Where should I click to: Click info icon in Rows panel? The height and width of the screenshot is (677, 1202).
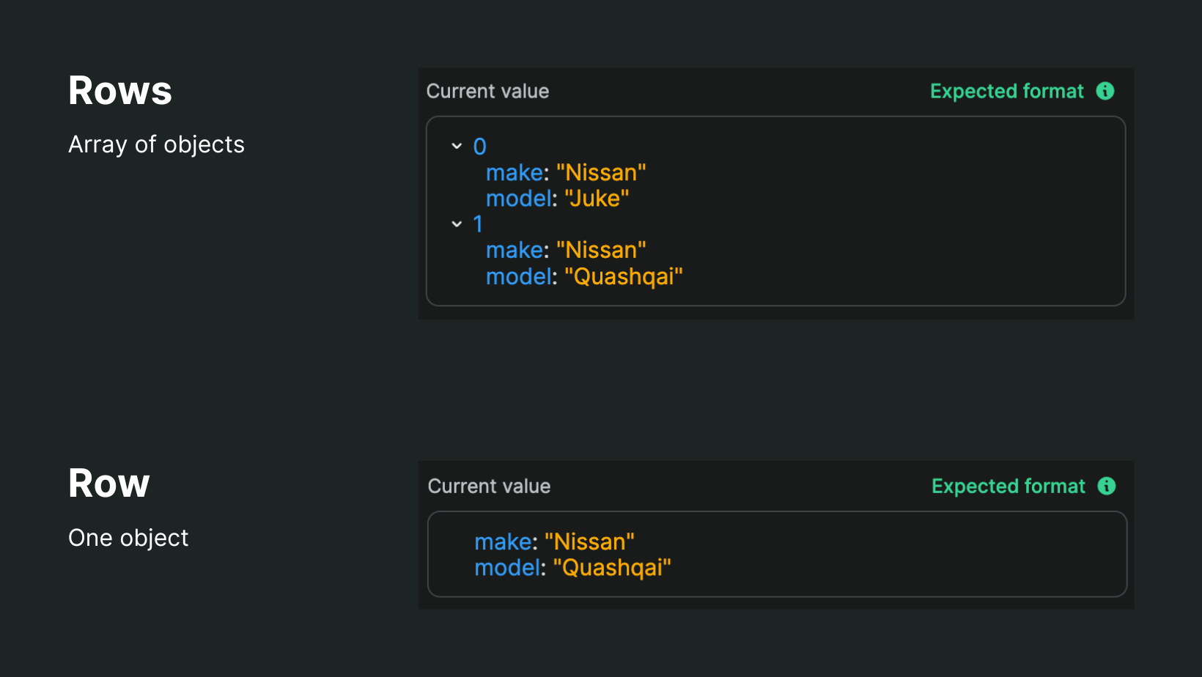(1105, 91)
